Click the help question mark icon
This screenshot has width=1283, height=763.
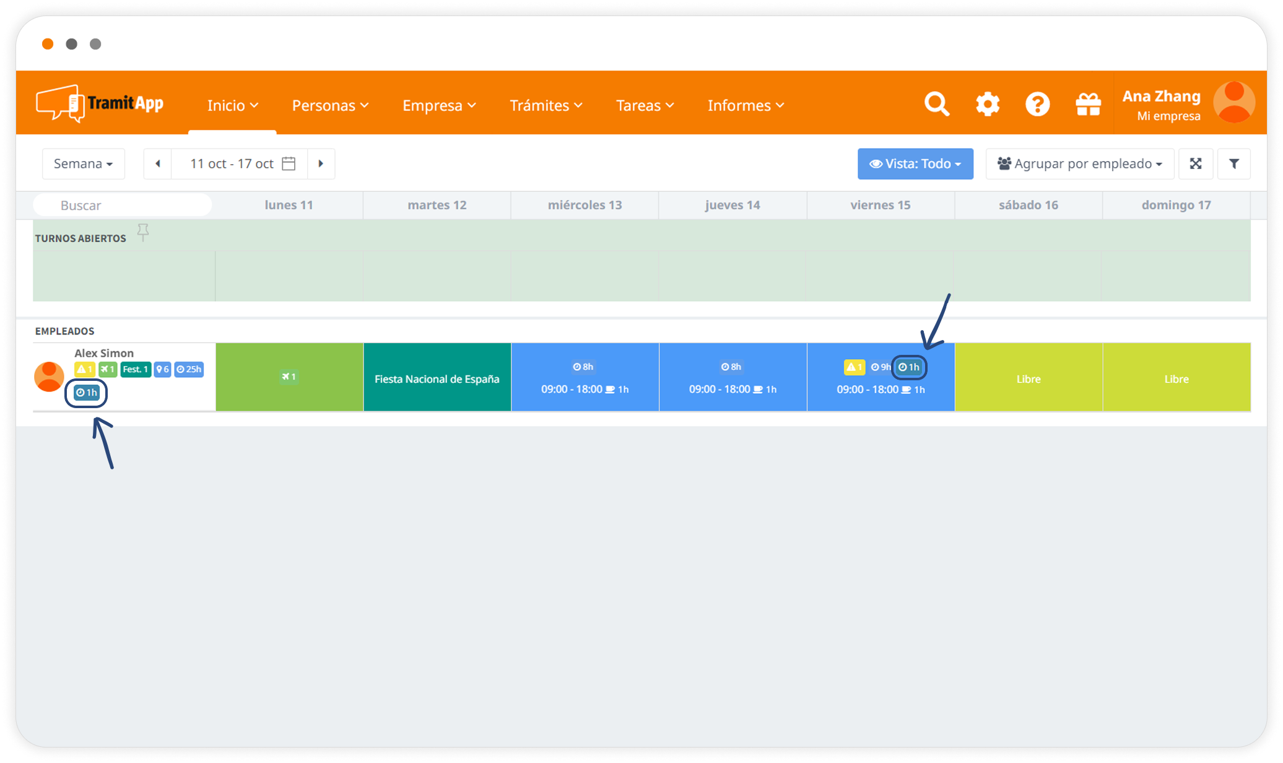point(1037,104)
